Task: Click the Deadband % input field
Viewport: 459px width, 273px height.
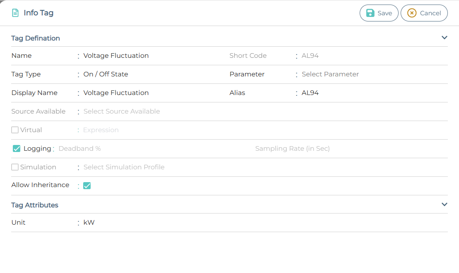Action: pyautogui.click(x=80, y=149)
